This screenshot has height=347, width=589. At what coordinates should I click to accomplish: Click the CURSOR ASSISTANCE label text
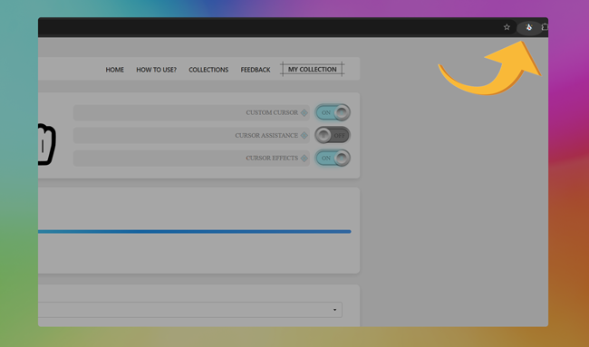click(266, 135)
